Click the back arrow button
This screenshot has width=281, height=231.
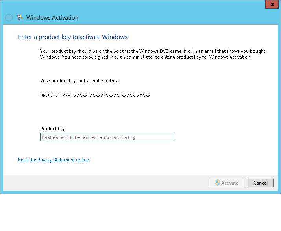pos(9,18)
